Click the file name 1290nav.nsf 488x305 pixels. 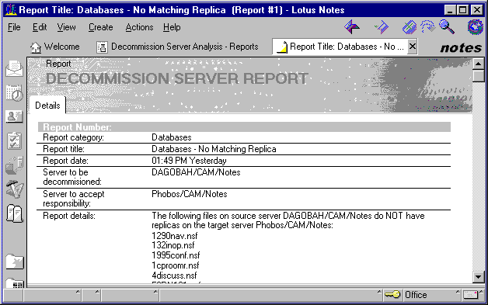[175, 236]
